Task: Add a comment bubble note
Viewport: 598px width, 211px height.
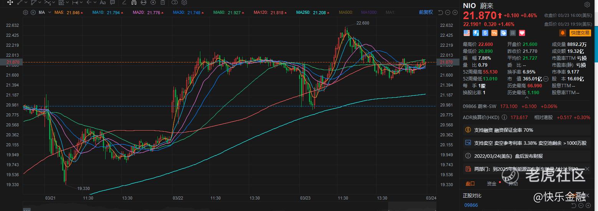Action: pos(112,2)
